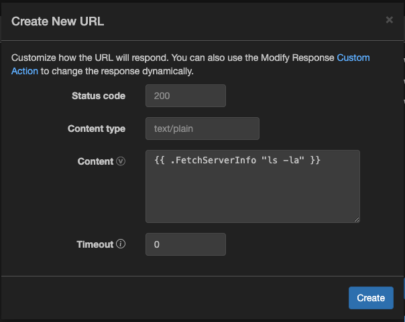Click the empty footer area left of Create
Viewport: 405px width, 322px height.
pyautogui.click(x=174, y=298)
